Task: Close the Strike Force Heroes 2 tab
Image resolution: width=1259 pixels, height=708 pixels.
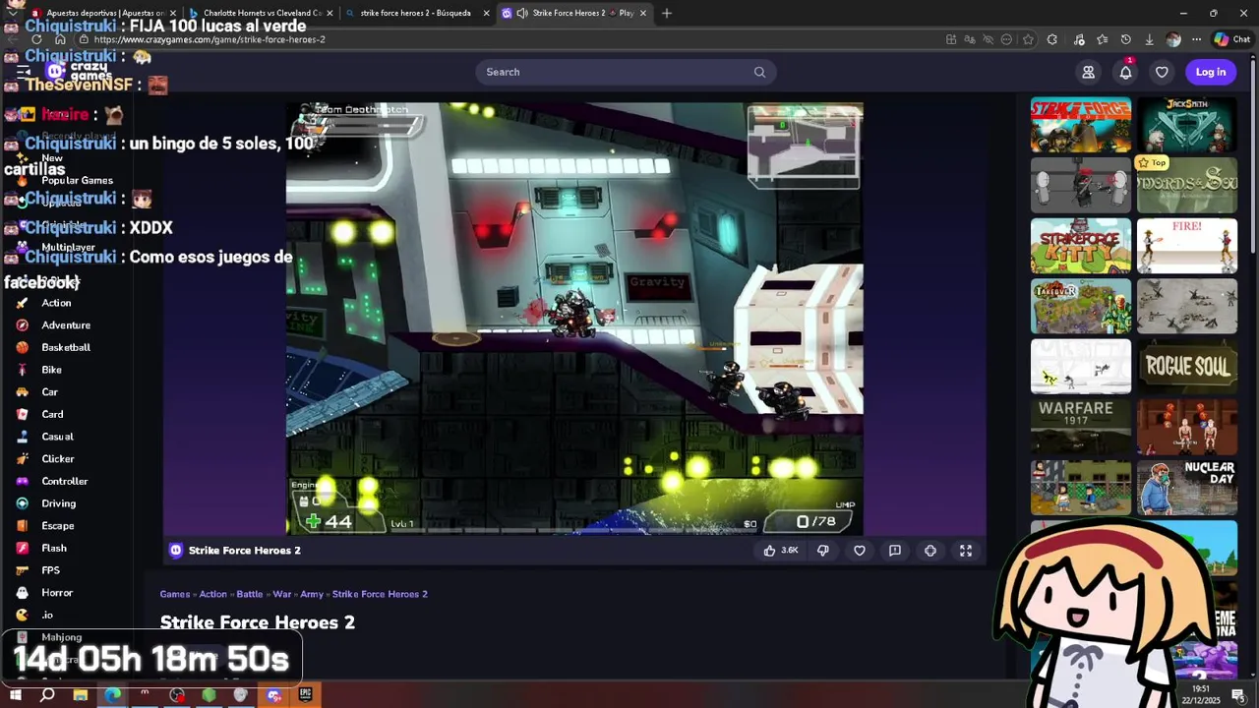Action: (643, 13)
